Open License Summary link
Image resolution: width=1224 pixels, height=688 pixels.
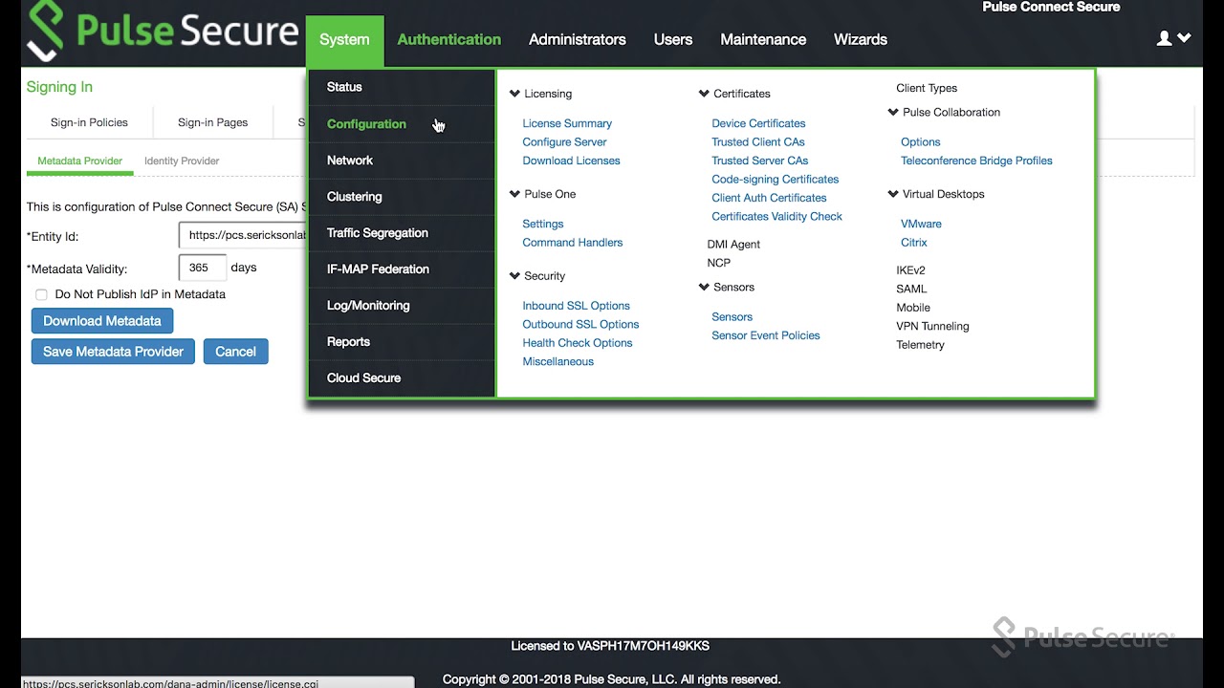(567, 123)
